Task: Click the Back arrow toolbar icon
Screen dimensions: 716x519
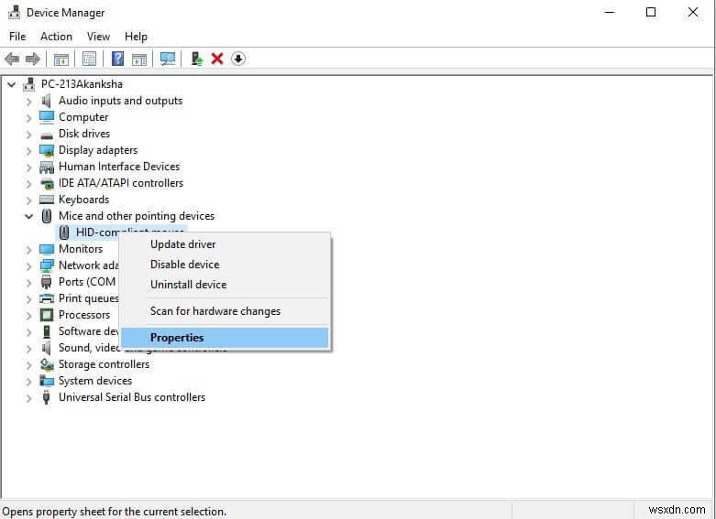Action: (x=12, y=59)
